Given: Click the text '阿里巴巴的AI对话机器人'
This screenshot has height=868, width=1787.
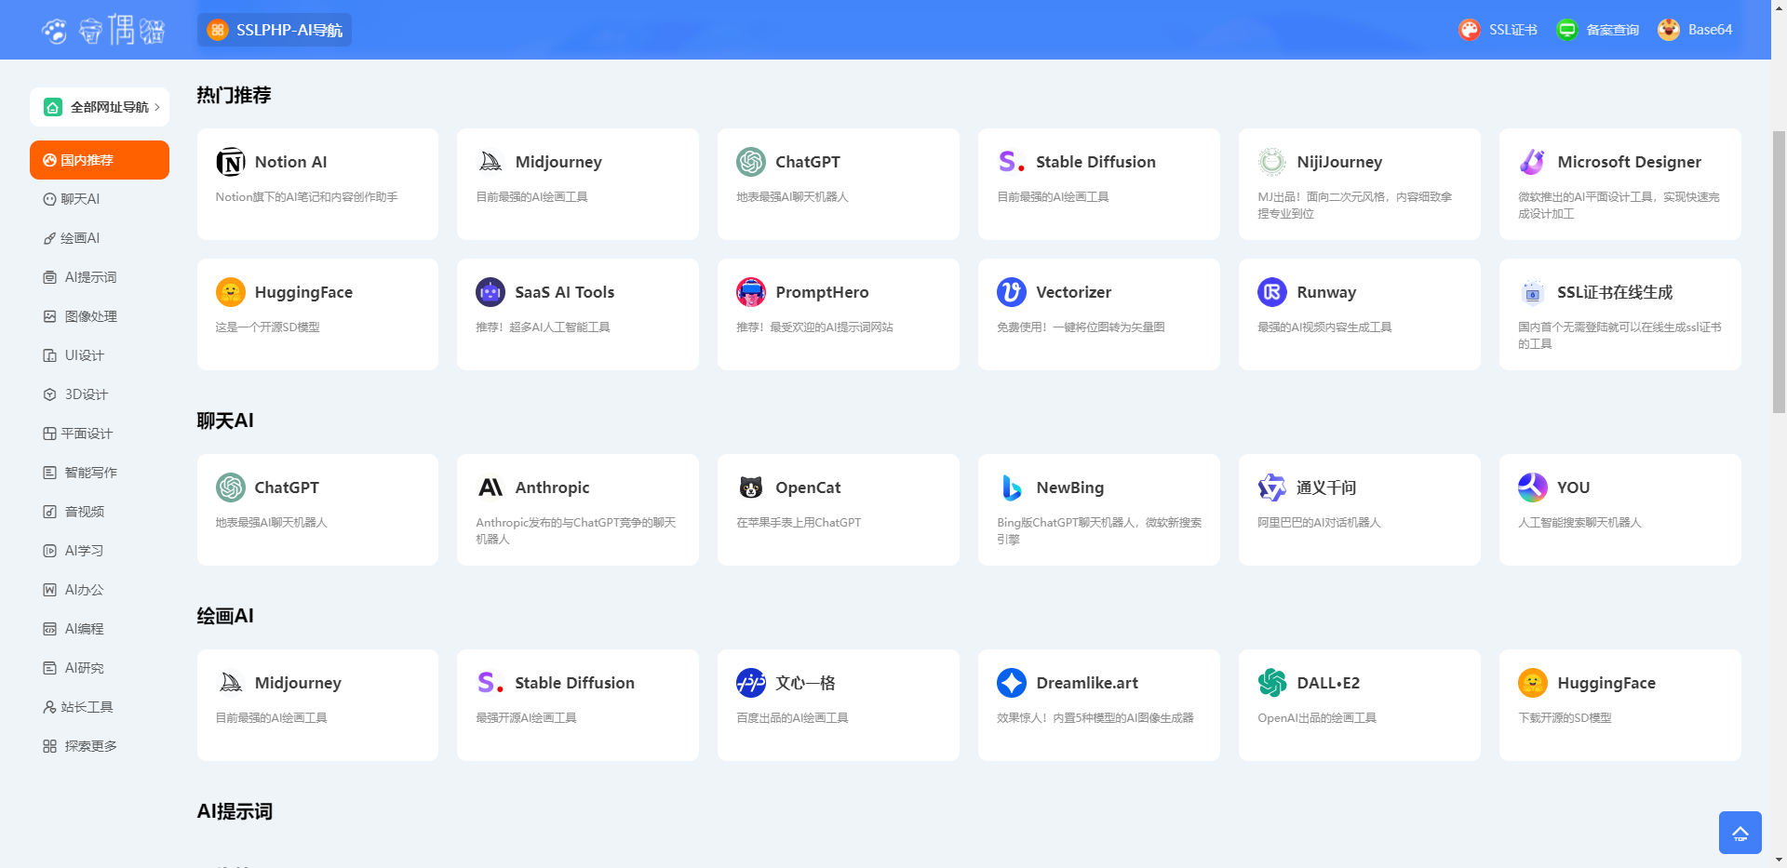Looking at the screenshot, I should tap(1319, 523).
